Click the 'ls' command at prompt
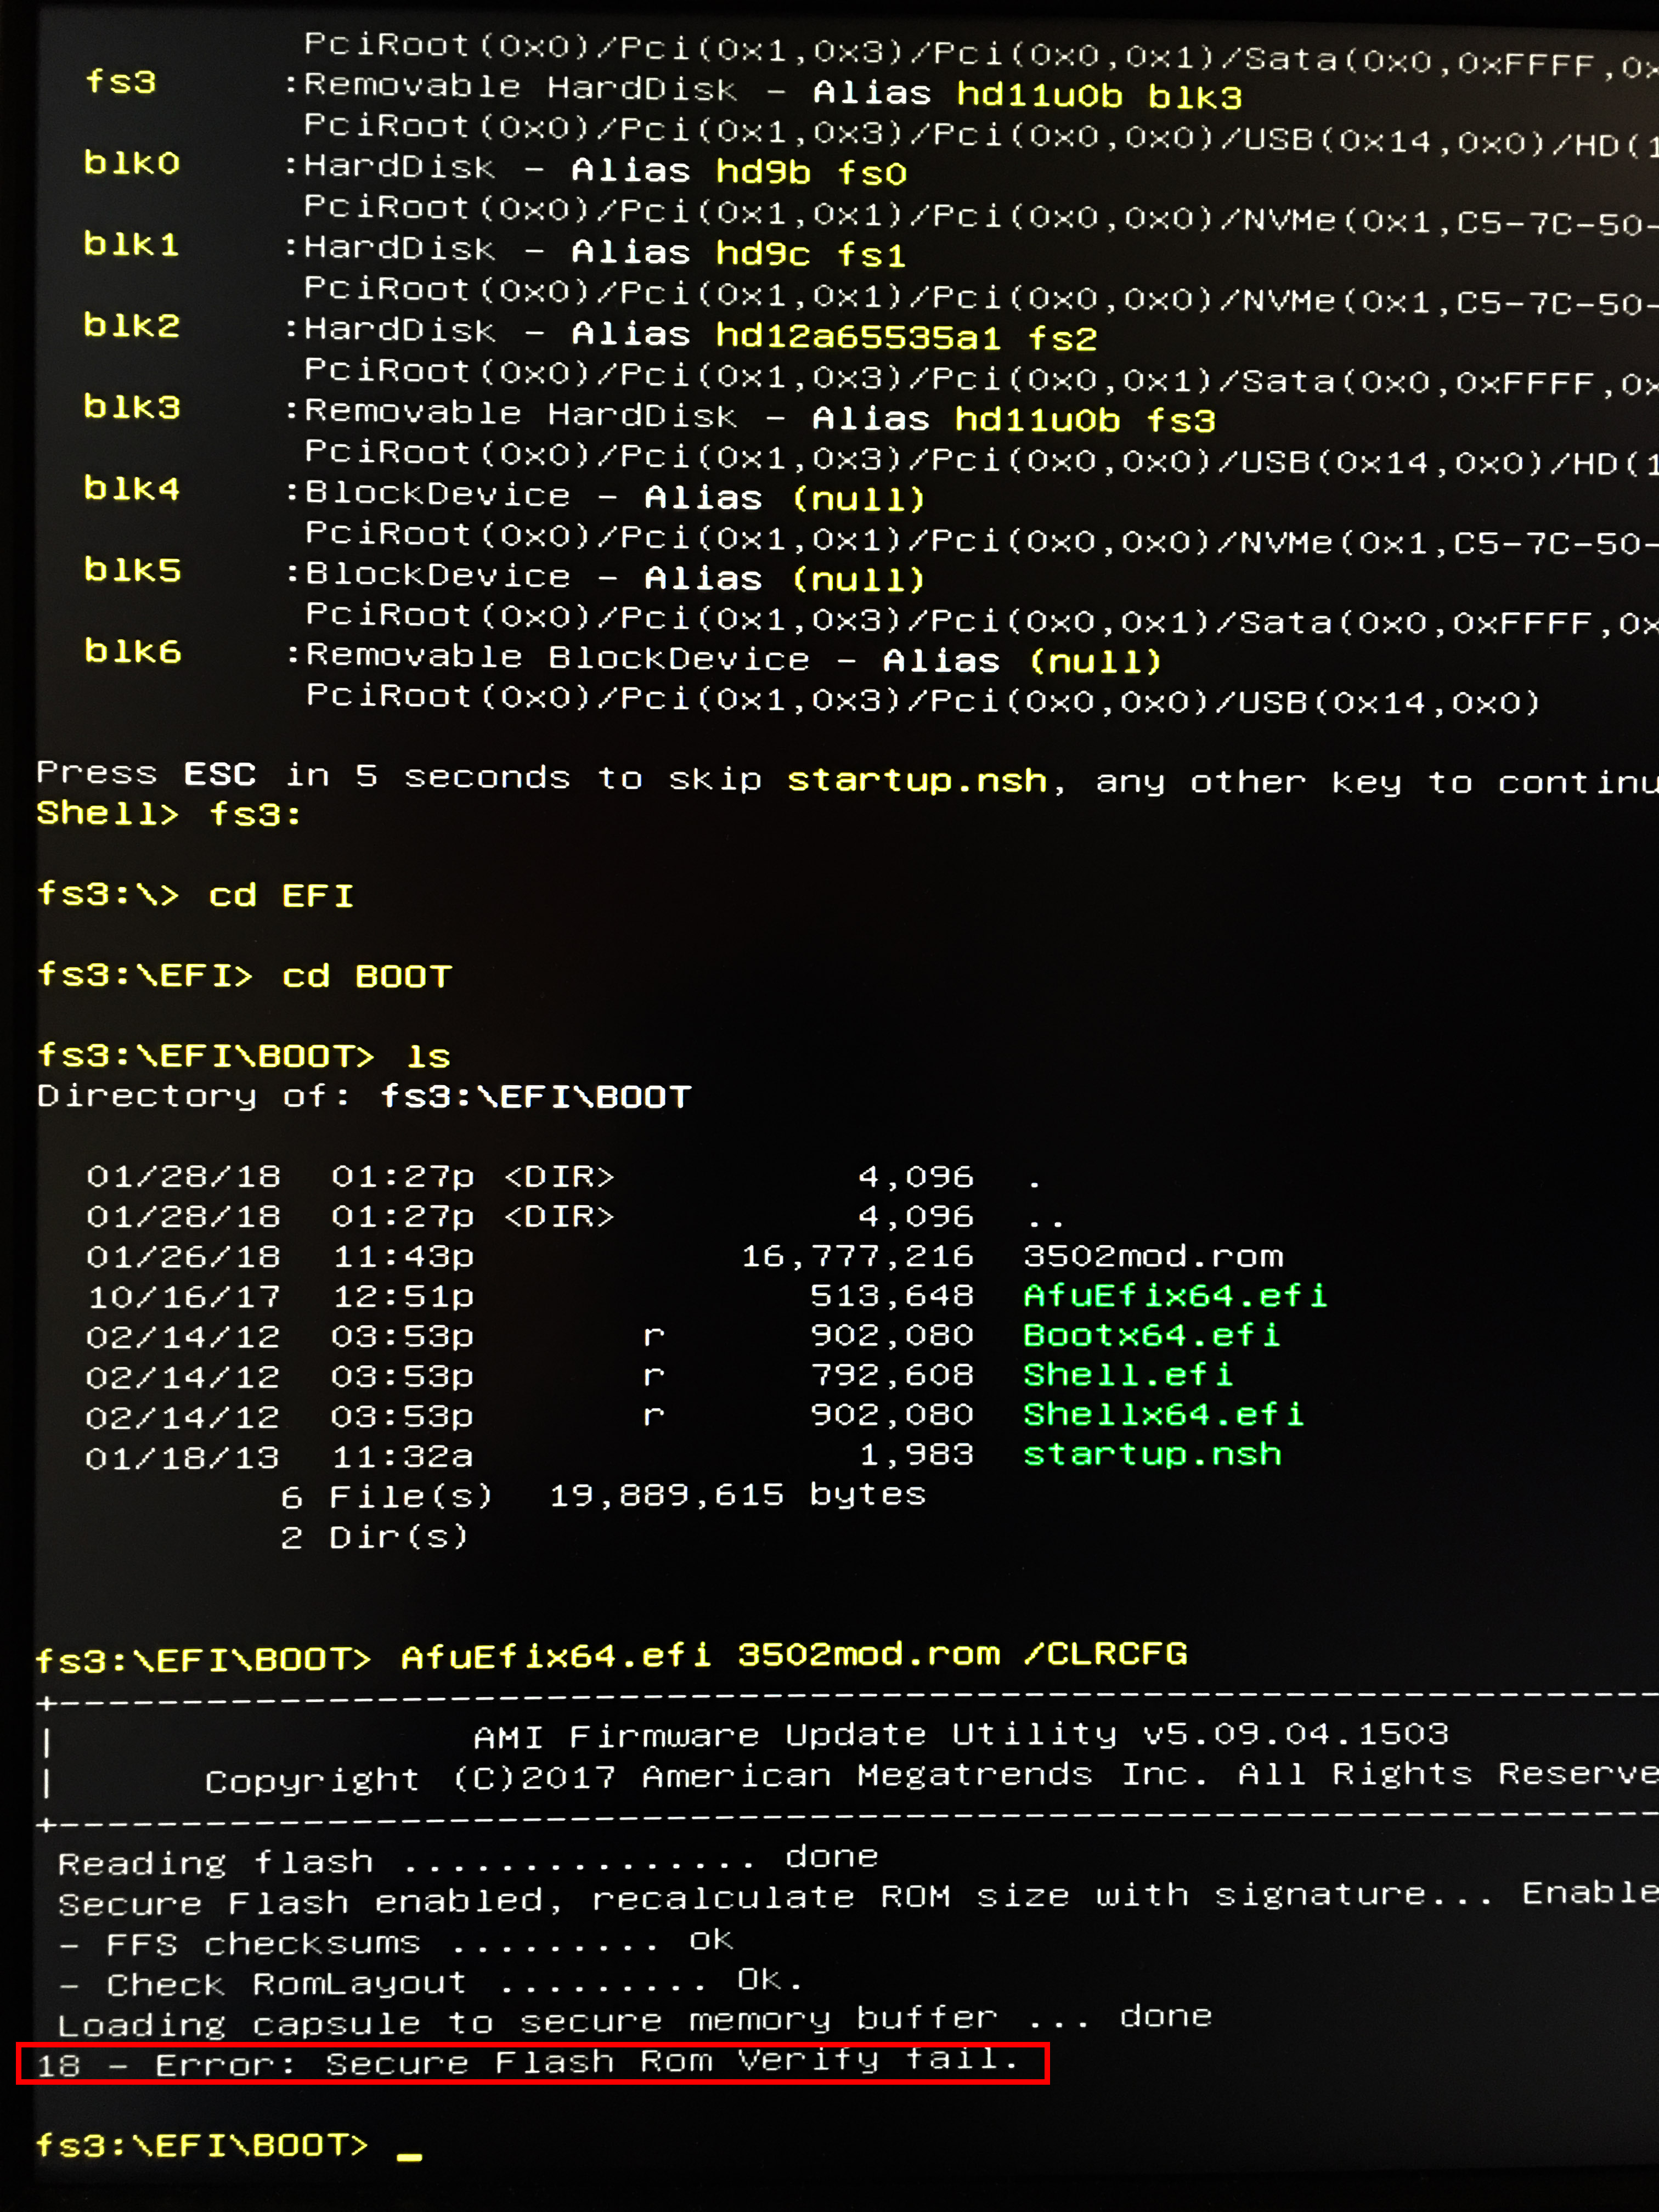The height and width of the screenshot is (2212, 1659). tap(428, 1057)
